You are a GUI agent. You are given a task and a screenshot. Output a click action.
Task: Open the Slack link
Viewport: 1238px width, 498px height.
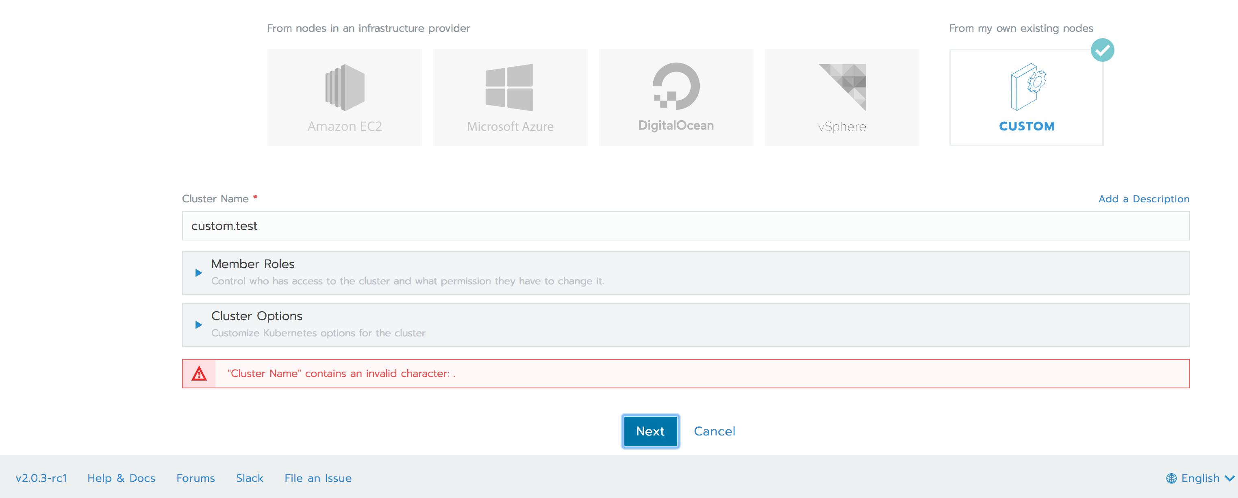pyautogui.click(x=250, y=479)
